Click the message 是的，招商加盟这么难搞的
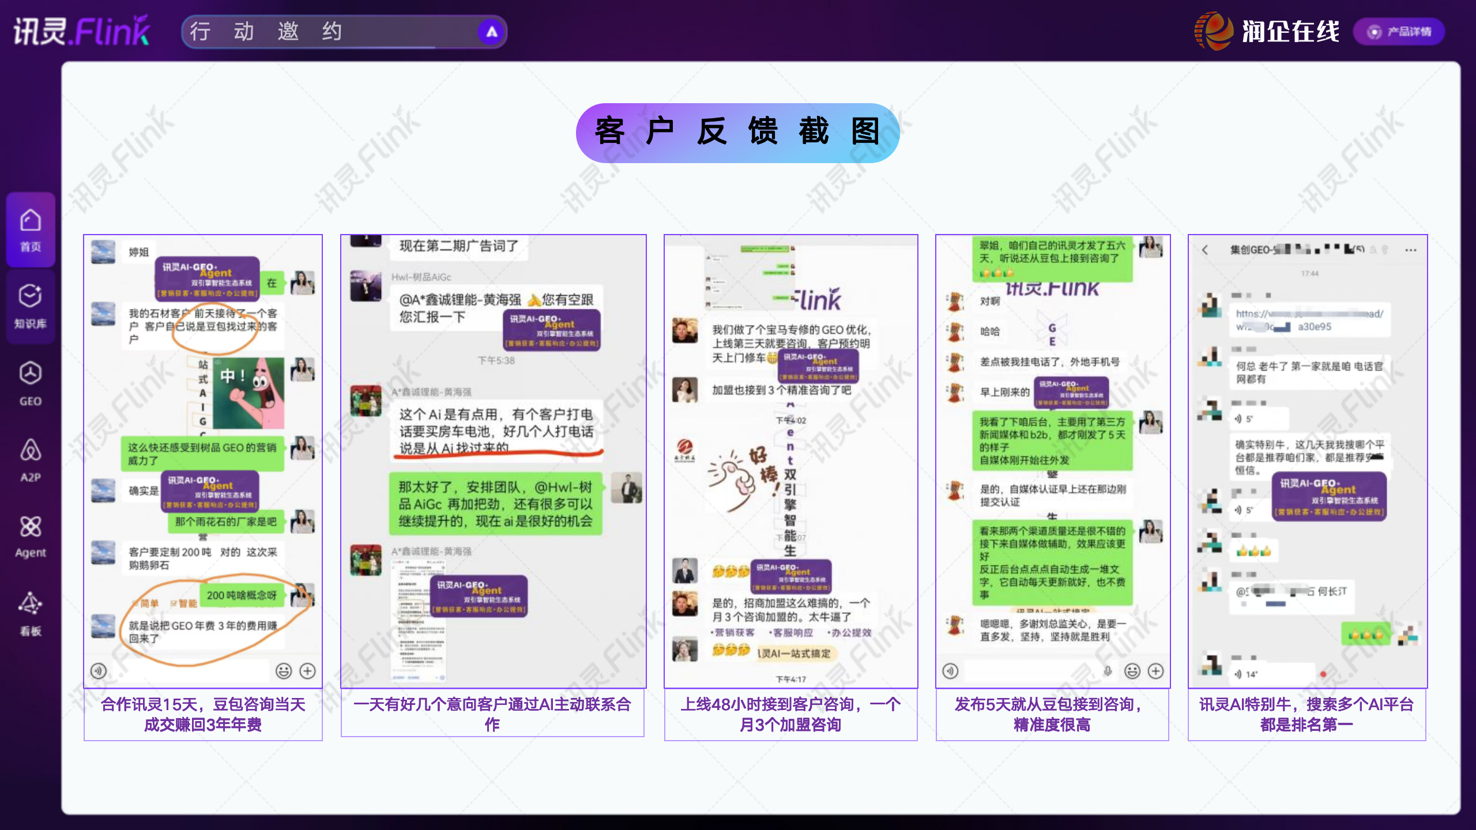Image resolution: width=1476 pixels, height=830 pixels. [790, 610]
